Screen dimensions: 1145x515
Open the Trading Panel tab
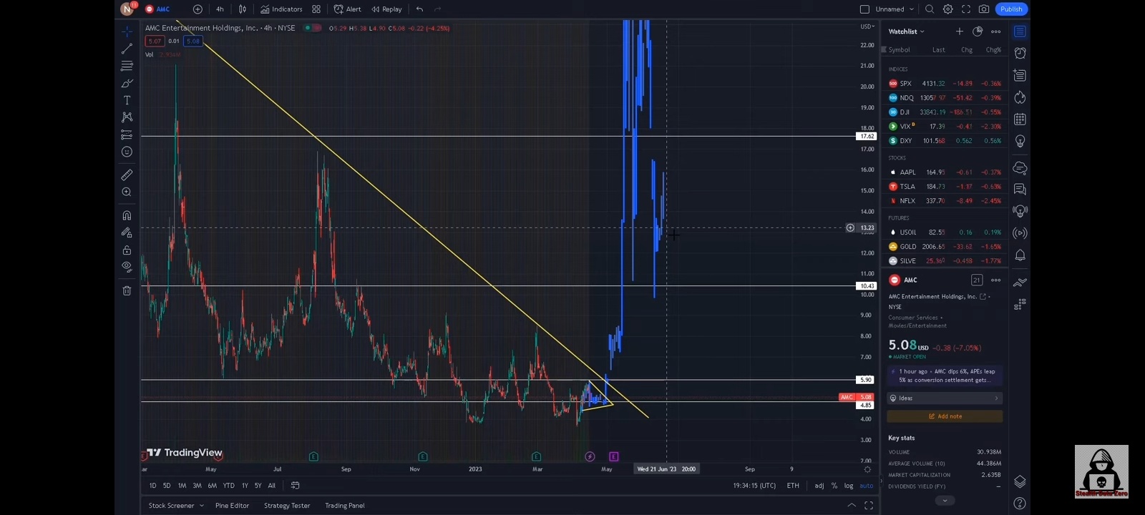click(345, 506)
